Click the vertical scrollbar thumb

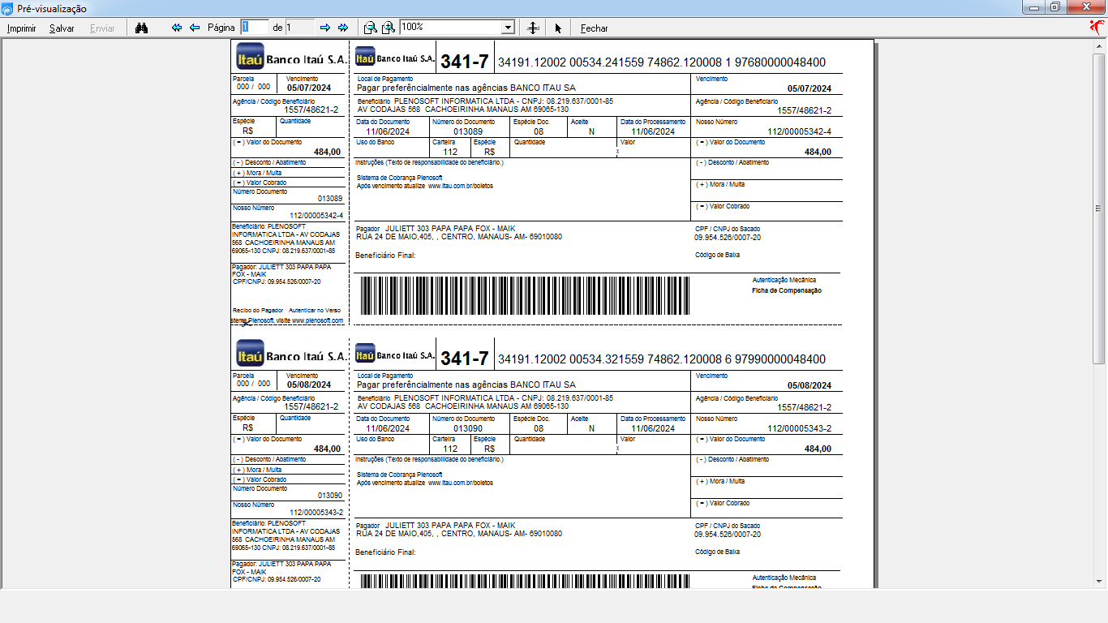click(x=1100, y=207)
